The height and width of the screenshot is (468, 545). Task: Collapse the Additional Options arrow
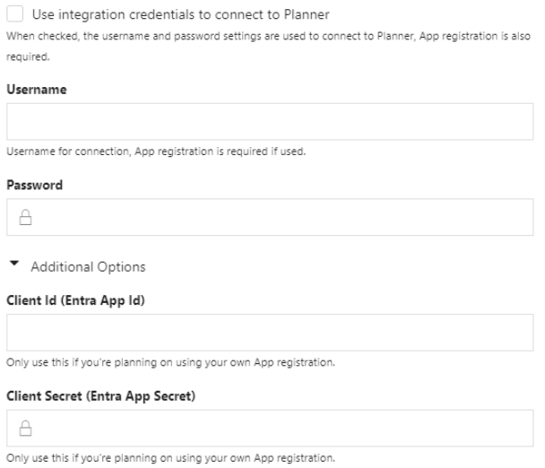pos(14,264)
